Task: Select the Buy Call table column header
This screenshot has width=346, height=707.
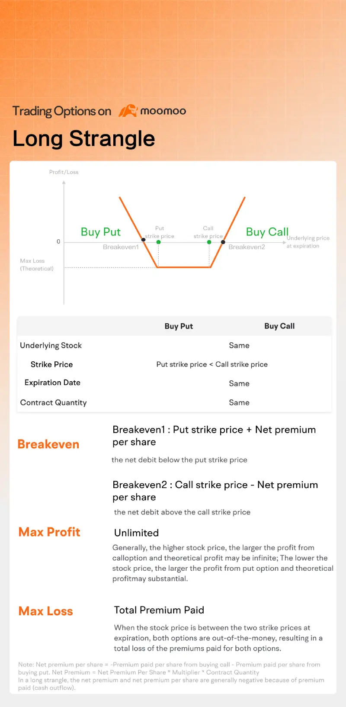Action: click(x=279, y=326)
